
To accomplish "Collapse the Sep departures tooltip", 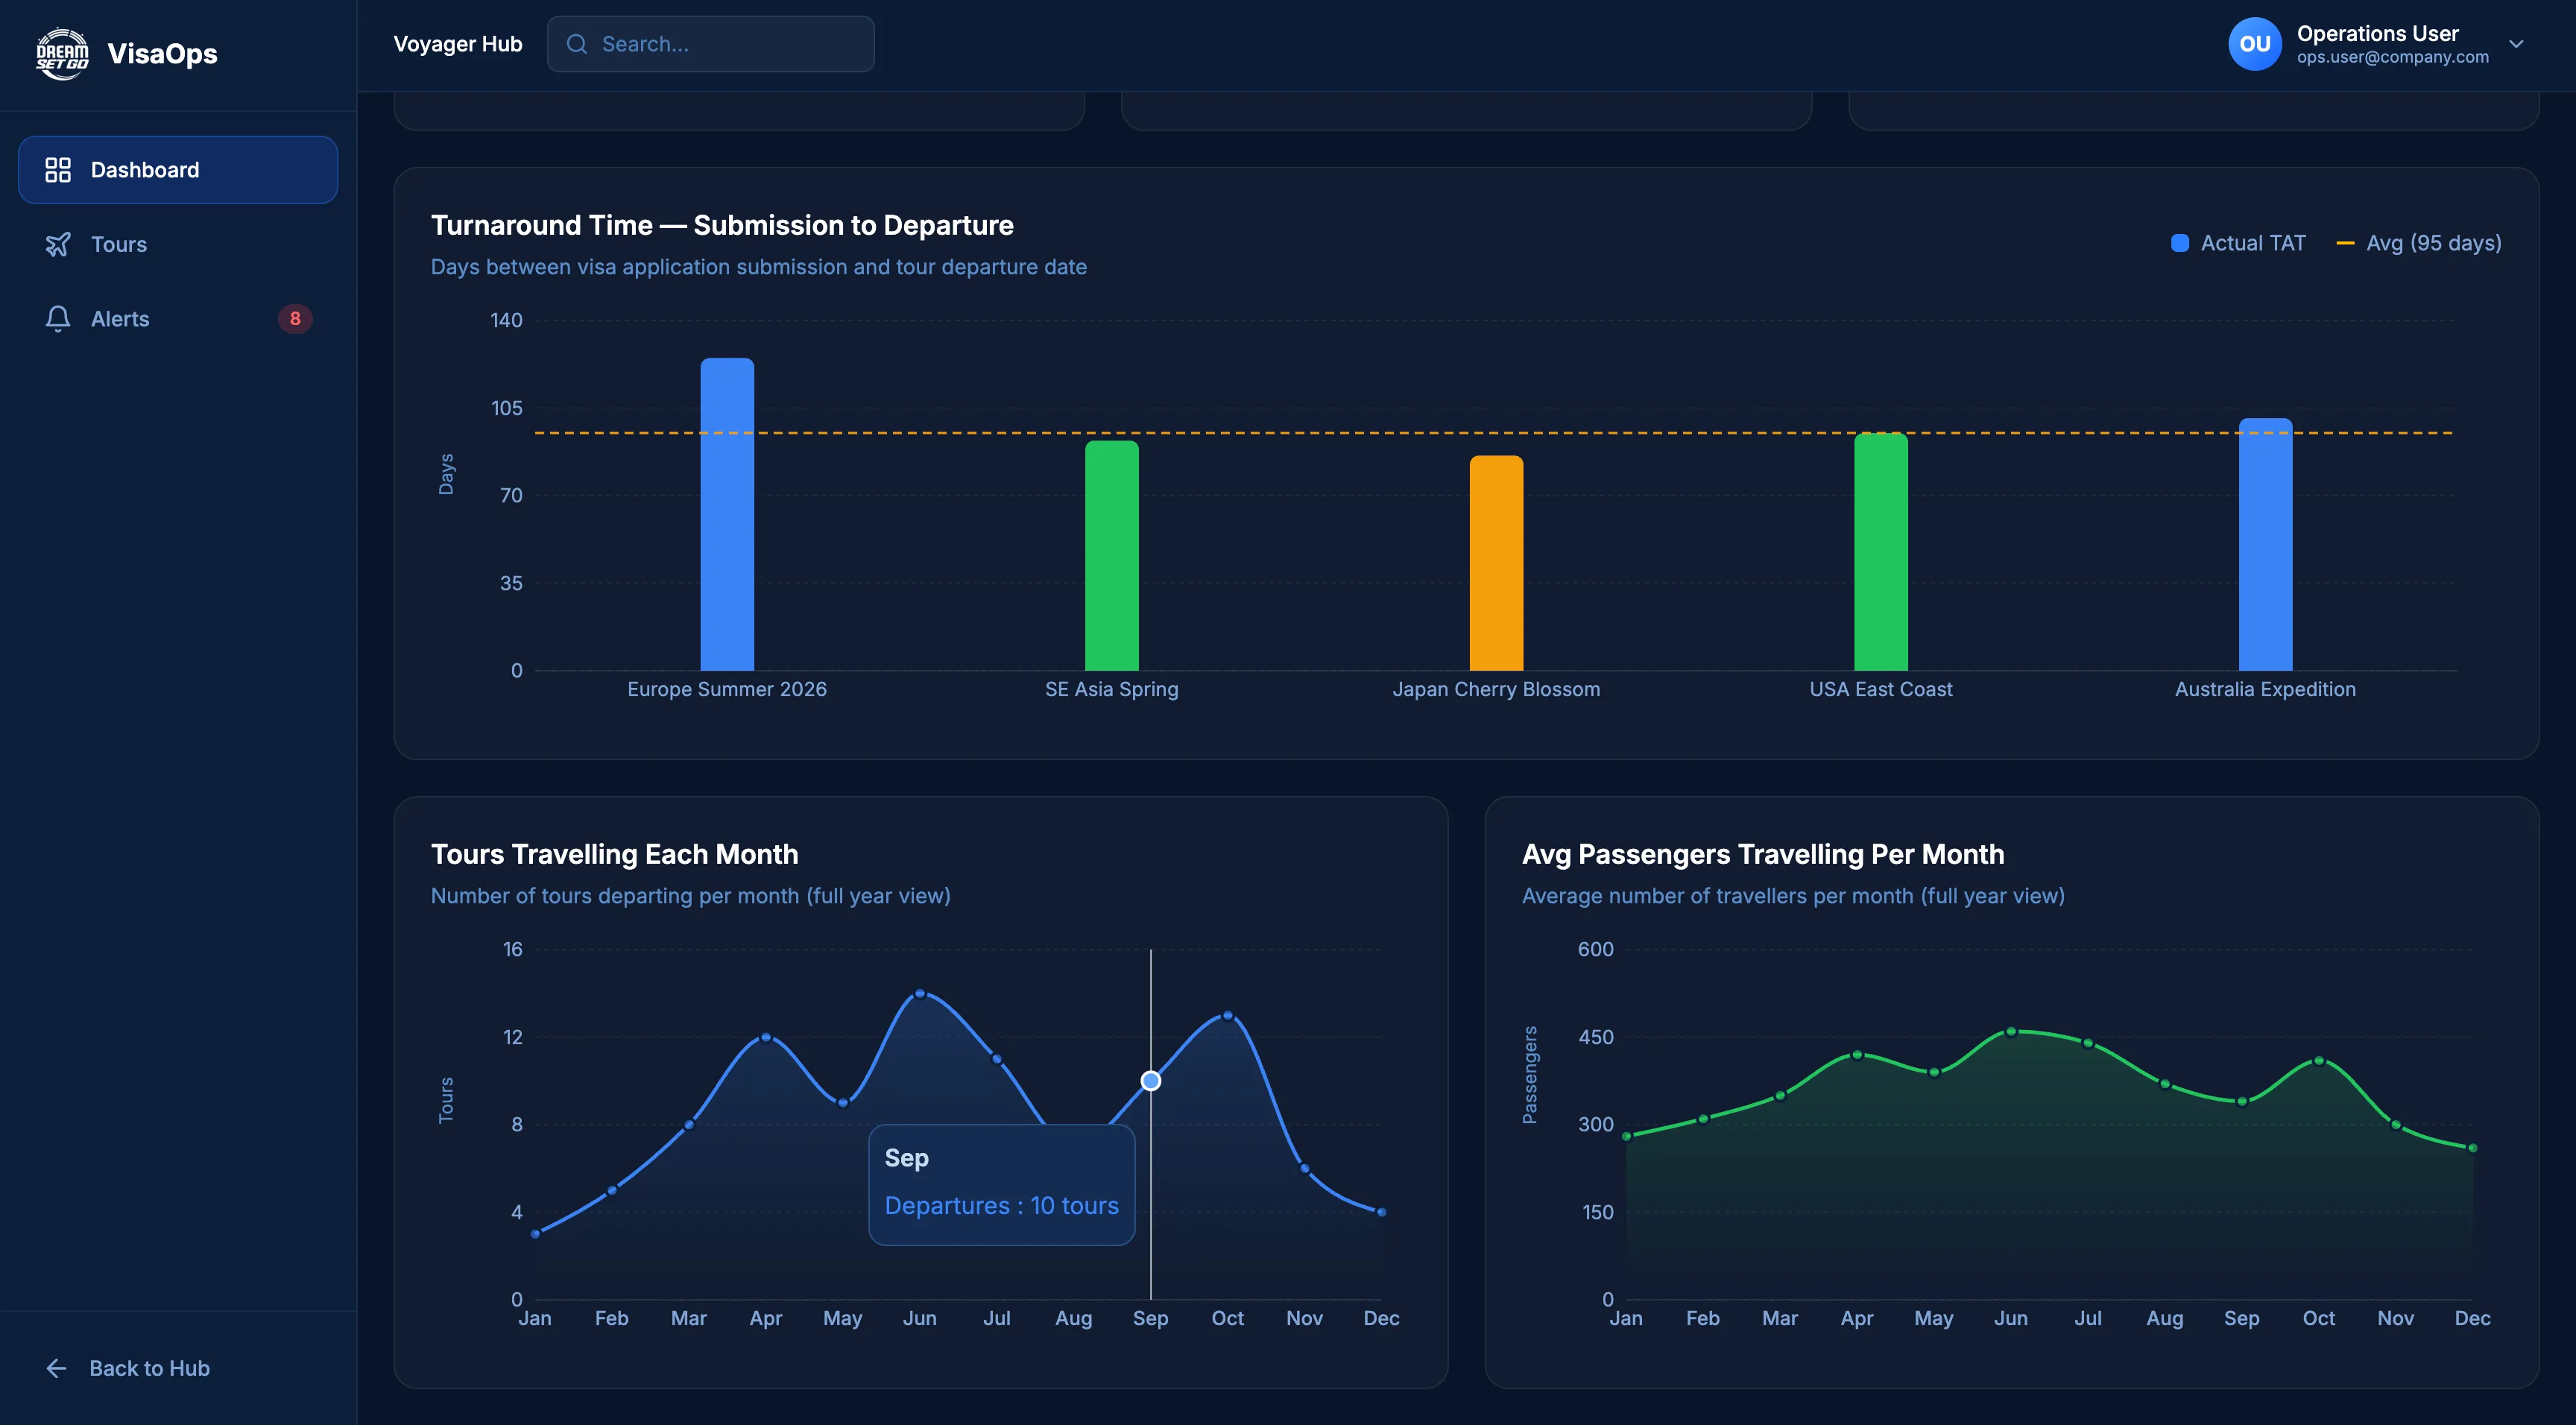I will pyautogui.click(x=1001, y=1184).
